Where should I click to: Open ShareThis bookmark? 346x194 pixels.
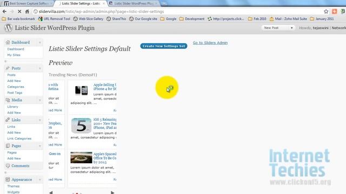pos(116,19)
